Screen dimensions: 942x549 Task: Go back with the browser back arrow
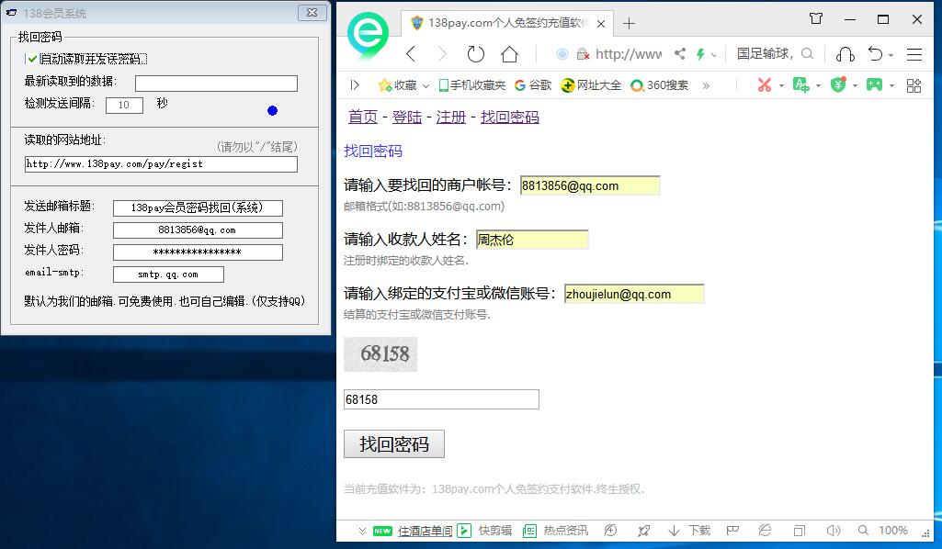point(411,54)
